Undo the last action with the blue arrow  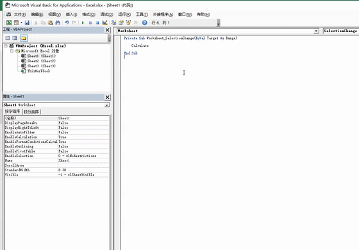point(67,22)
